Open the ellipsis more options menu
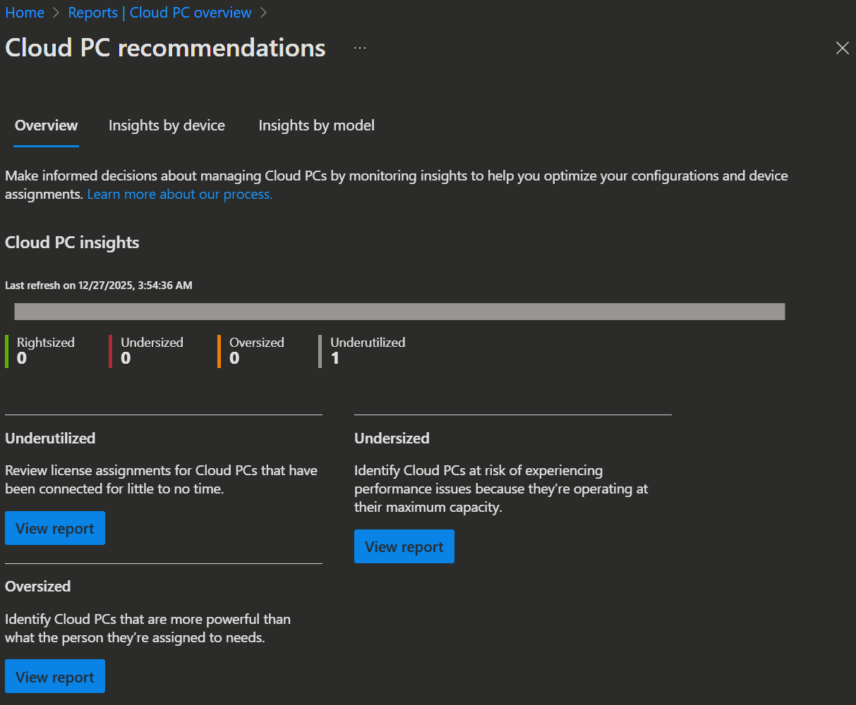 point(360,48)
